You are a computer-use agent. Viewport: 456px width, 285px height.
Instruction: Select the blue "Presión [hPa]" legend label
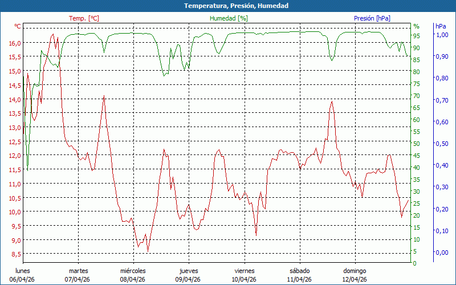(x=372, y=18)
